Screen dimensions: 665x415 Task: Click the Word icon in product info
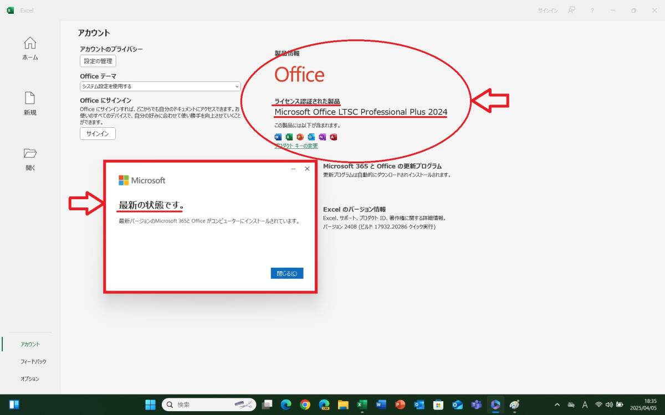coord(278,137)
